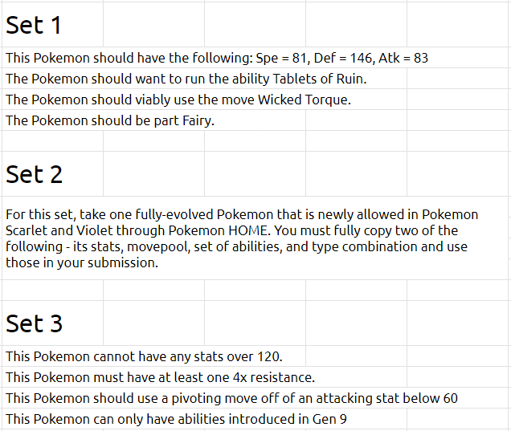The width and height of the screenshot is (511, 431).
Task: Select the Set 1 heading cell
Action: click(x=52, y=25)
